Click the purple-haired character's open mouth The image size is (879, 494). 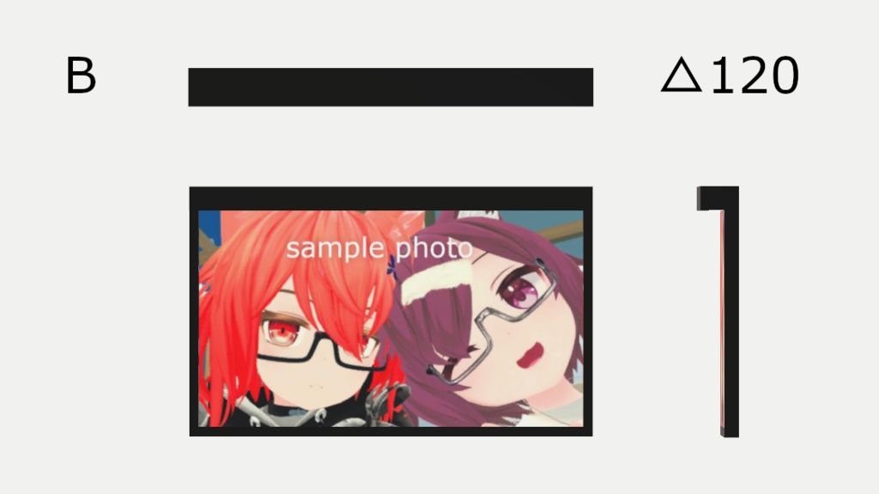pos(530,356)
